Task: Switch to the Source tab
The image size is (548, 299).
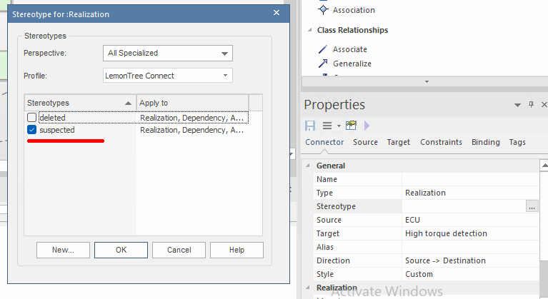Action: pyautogui.click(x=365, y=142)
